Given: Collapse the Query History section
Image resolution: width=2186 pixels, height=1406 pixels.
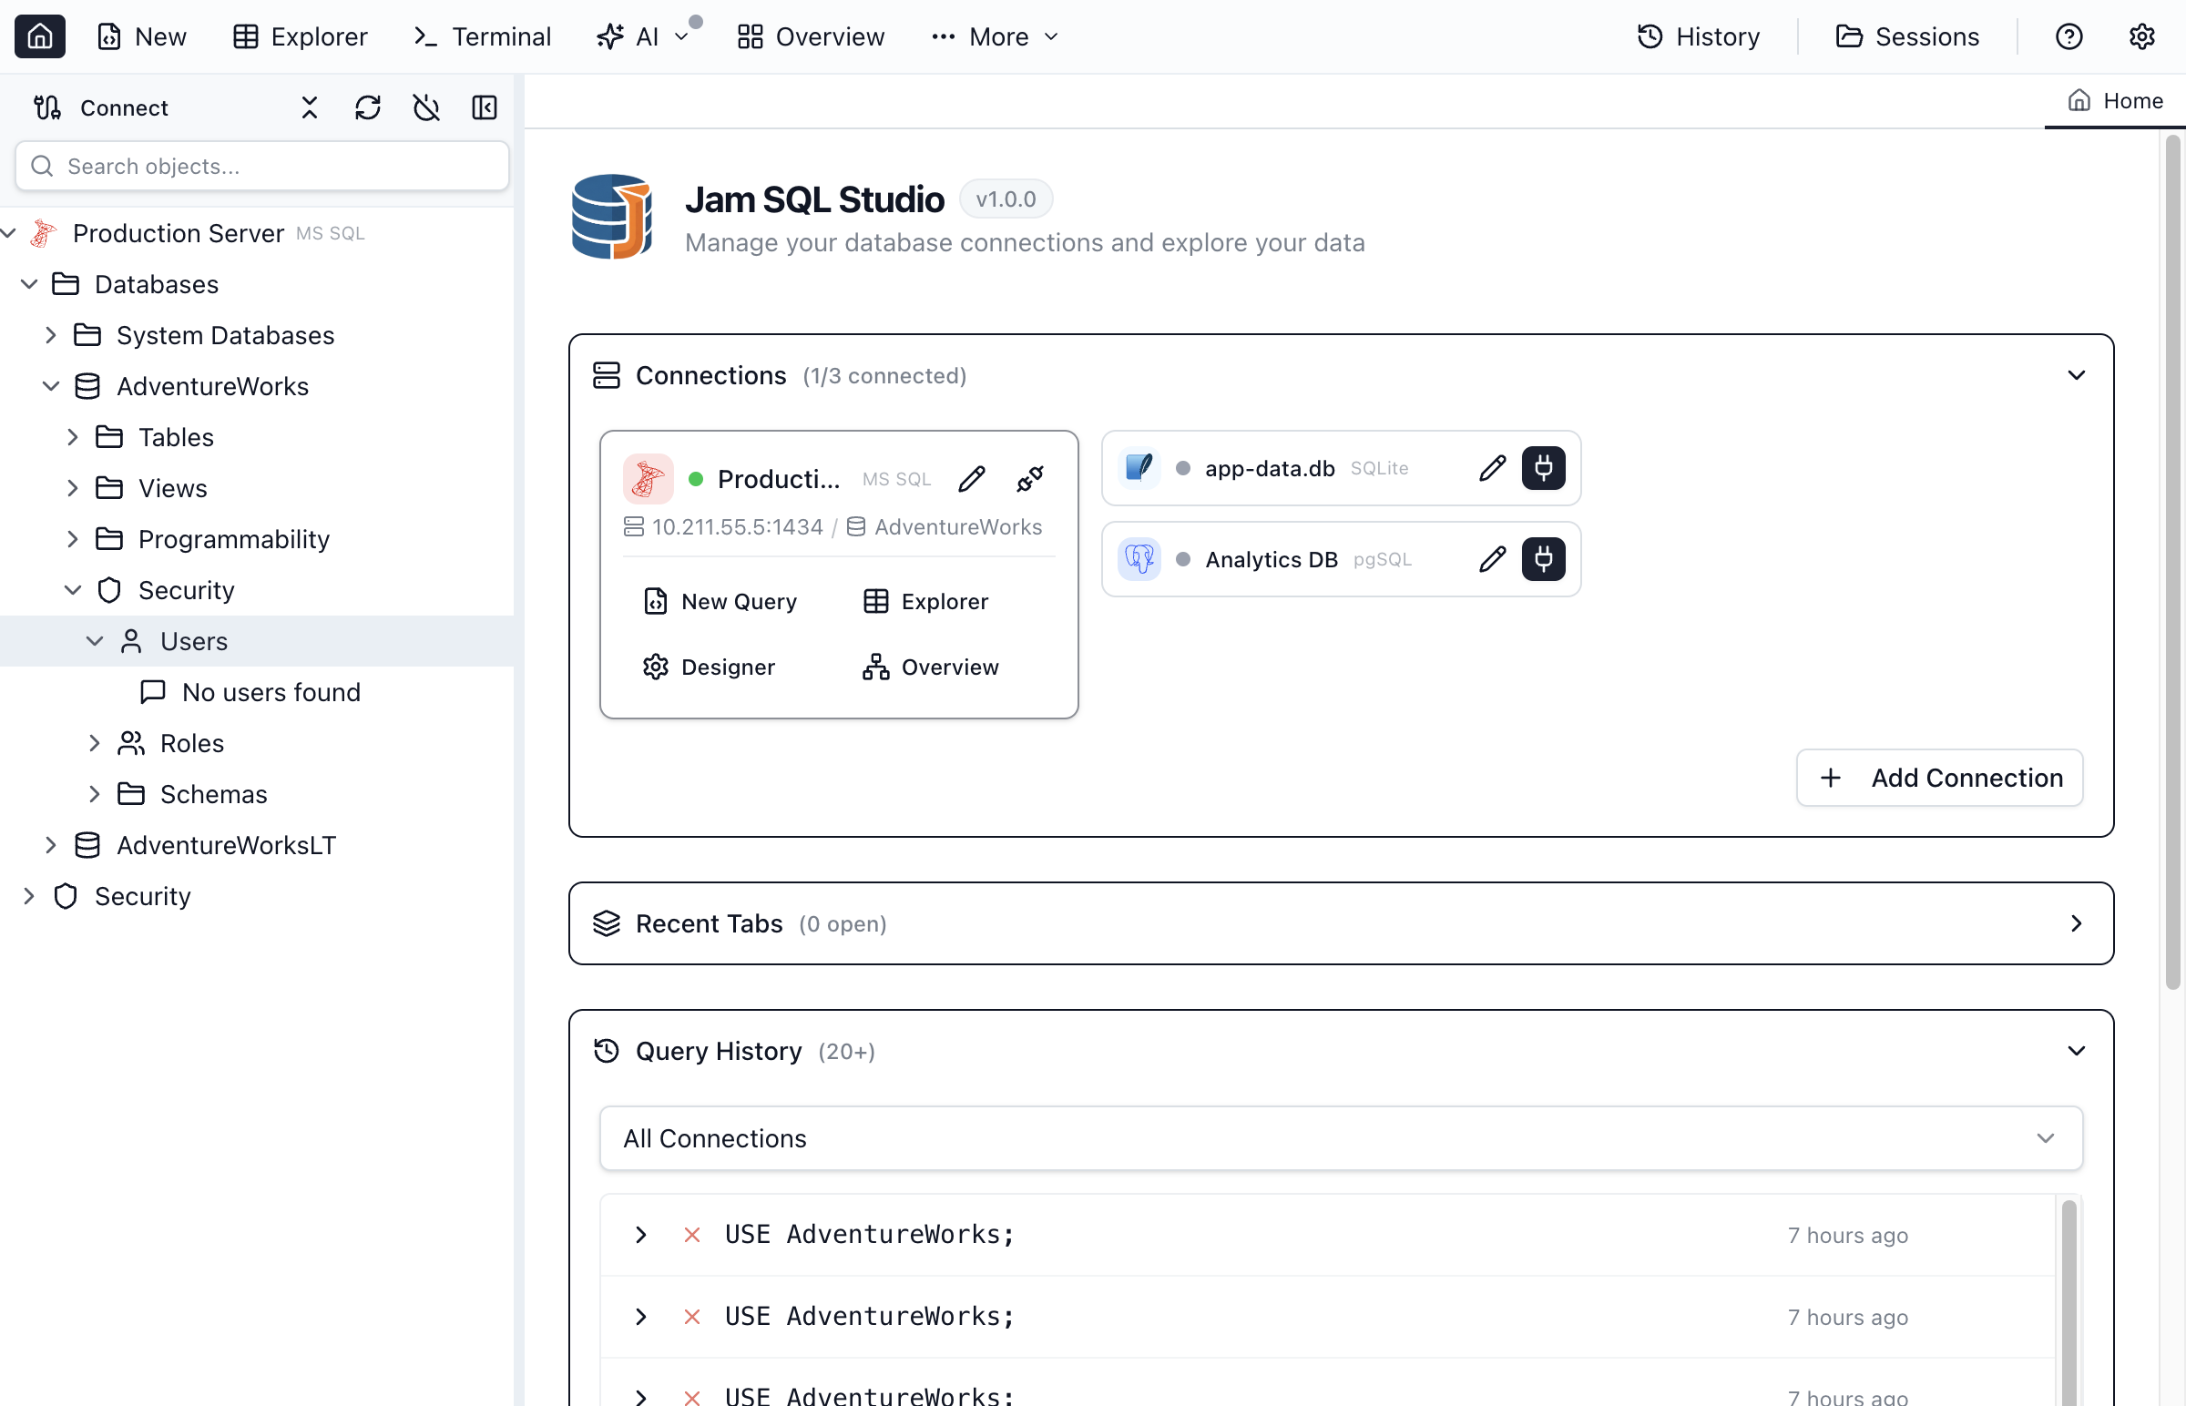Looking at the screenshot, I should pos(2077,1050).
